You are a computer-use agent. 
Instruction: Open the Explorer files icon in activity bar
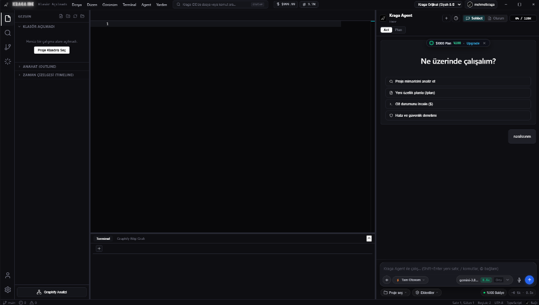click(7, 18)
